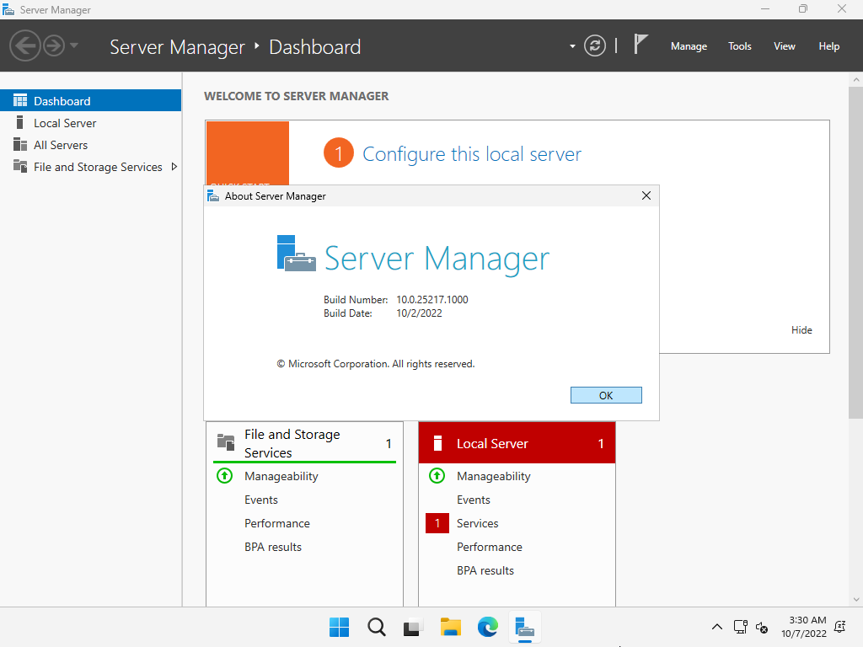Click the scrollbar up arrow
The width and height of the screenshot is (863, 647).
click(856, 80)
